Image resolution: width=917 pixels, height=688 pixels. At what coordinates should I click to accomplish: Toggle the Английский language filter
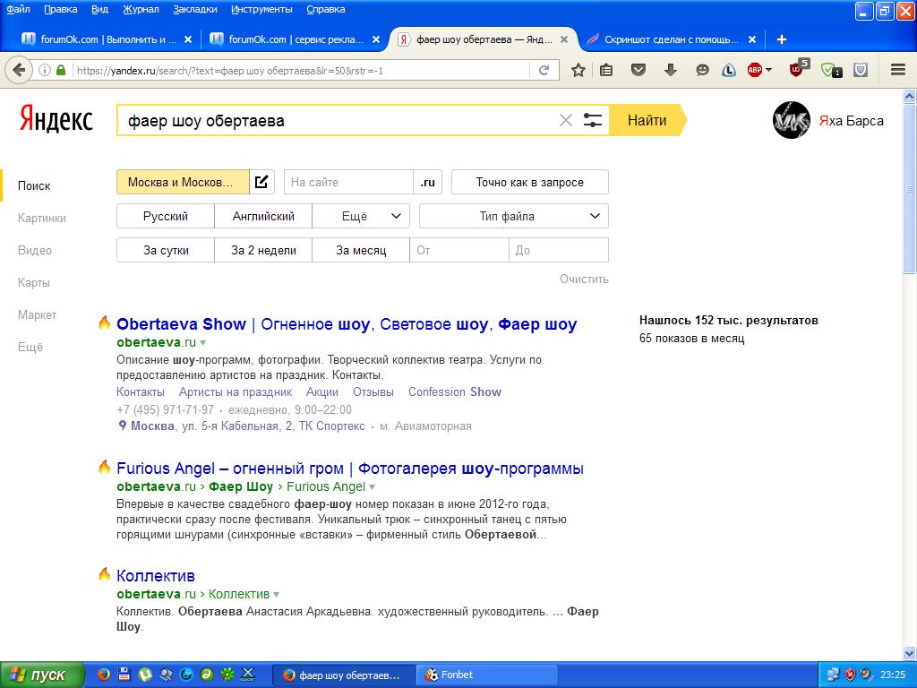(x=263, y=216)
